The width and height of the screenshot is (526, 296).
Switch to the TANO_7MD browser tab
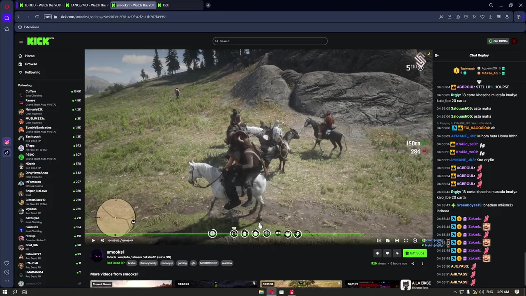coord(86,5)
